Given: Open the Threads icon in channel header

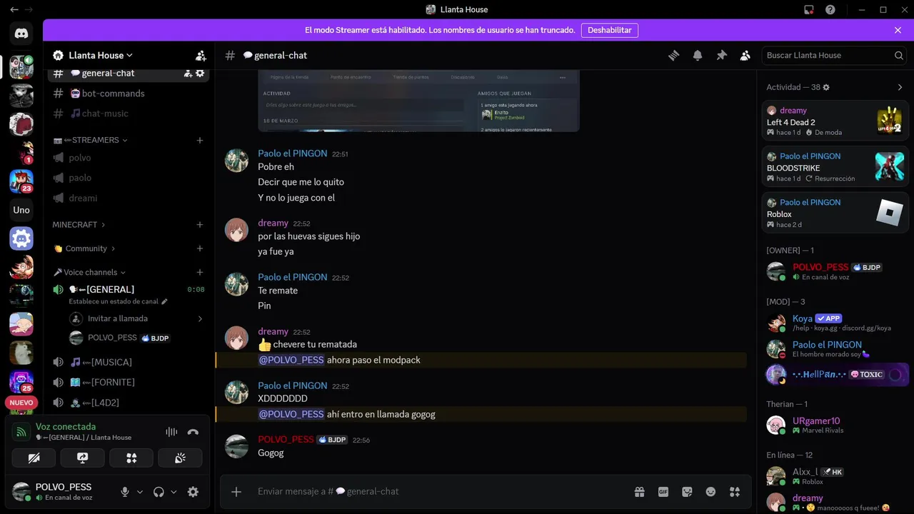Looking at the screenshot, I should click(673, 55).
